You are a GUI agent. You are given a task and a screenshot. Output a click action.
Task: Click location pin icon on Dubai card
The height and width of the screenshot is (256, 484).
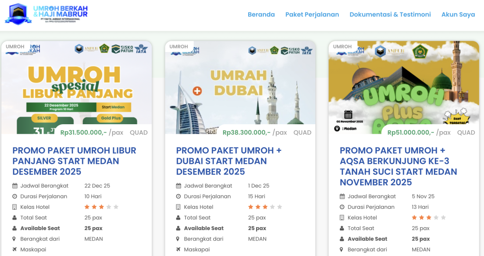tap(178, 239)
